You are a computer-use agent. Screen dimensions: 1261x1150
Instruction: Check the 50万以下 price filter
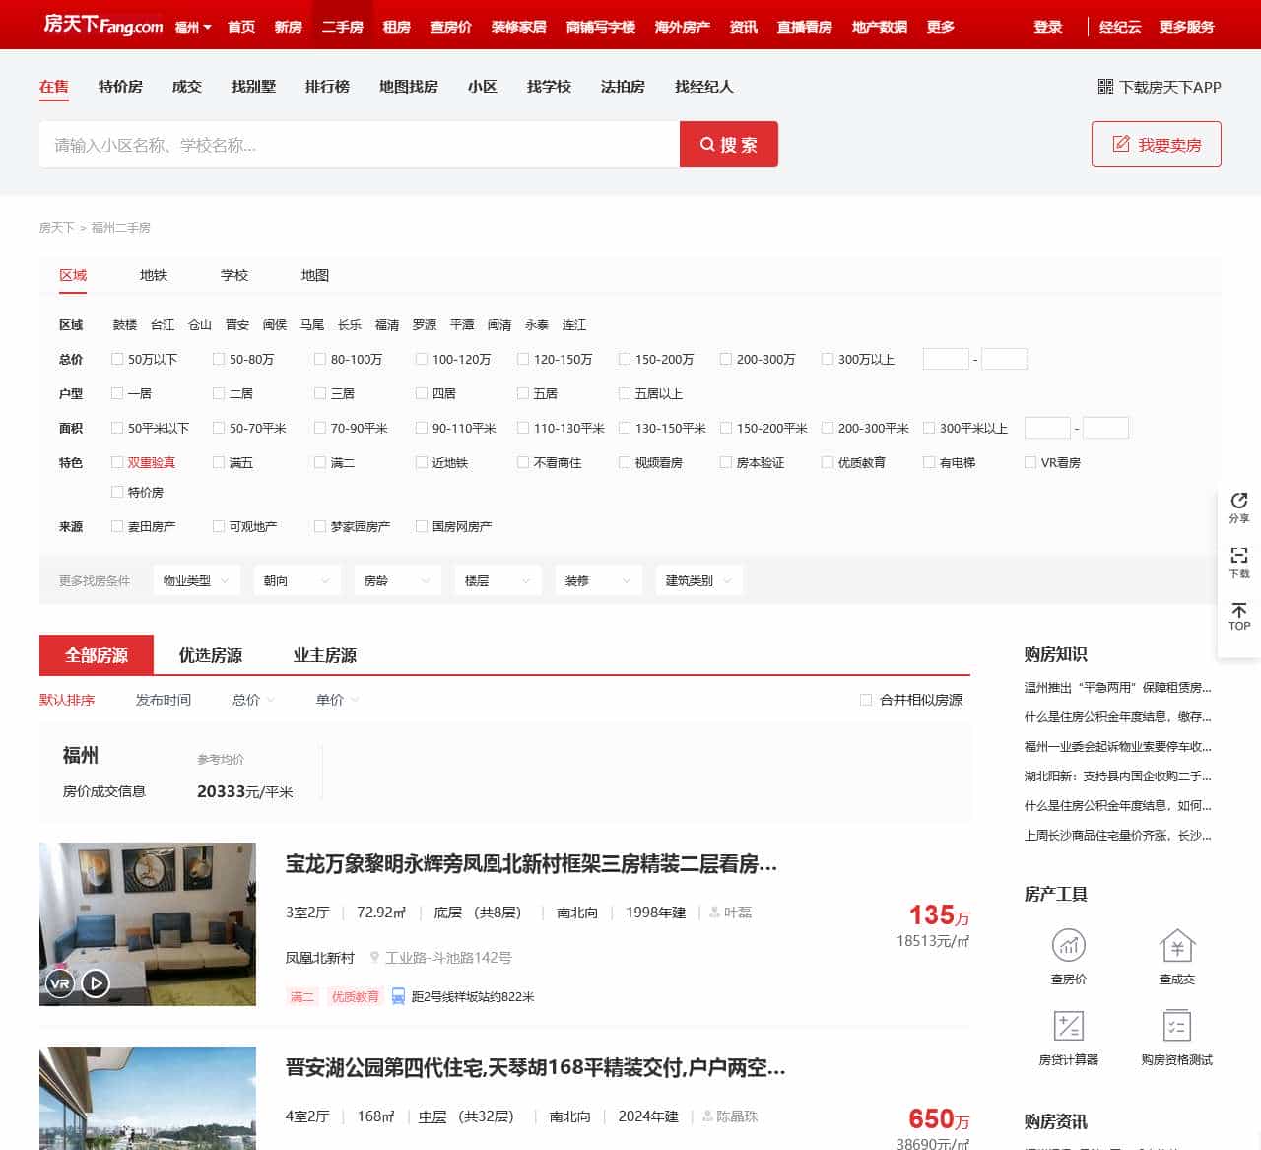(x=117, y=359)
